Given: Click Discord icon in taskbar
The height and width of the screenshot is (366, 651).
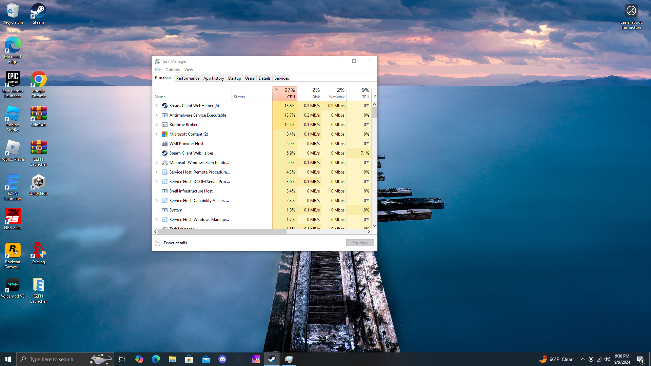Looking at the screenshot, I should click(222, 359).
